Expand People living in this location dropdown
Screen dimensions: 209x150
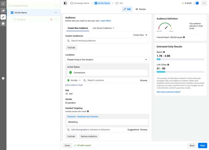point(107,60)
